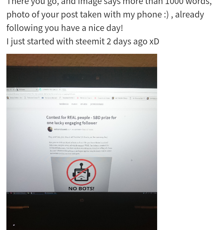Open the folder icon in the taskbar

point(28,193)
